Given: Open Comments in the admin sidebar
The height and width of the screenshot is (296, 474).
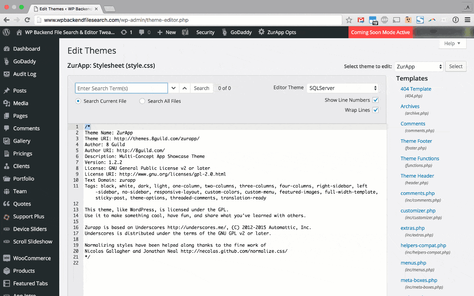Looking at the screenshot, I should (26, 128).
